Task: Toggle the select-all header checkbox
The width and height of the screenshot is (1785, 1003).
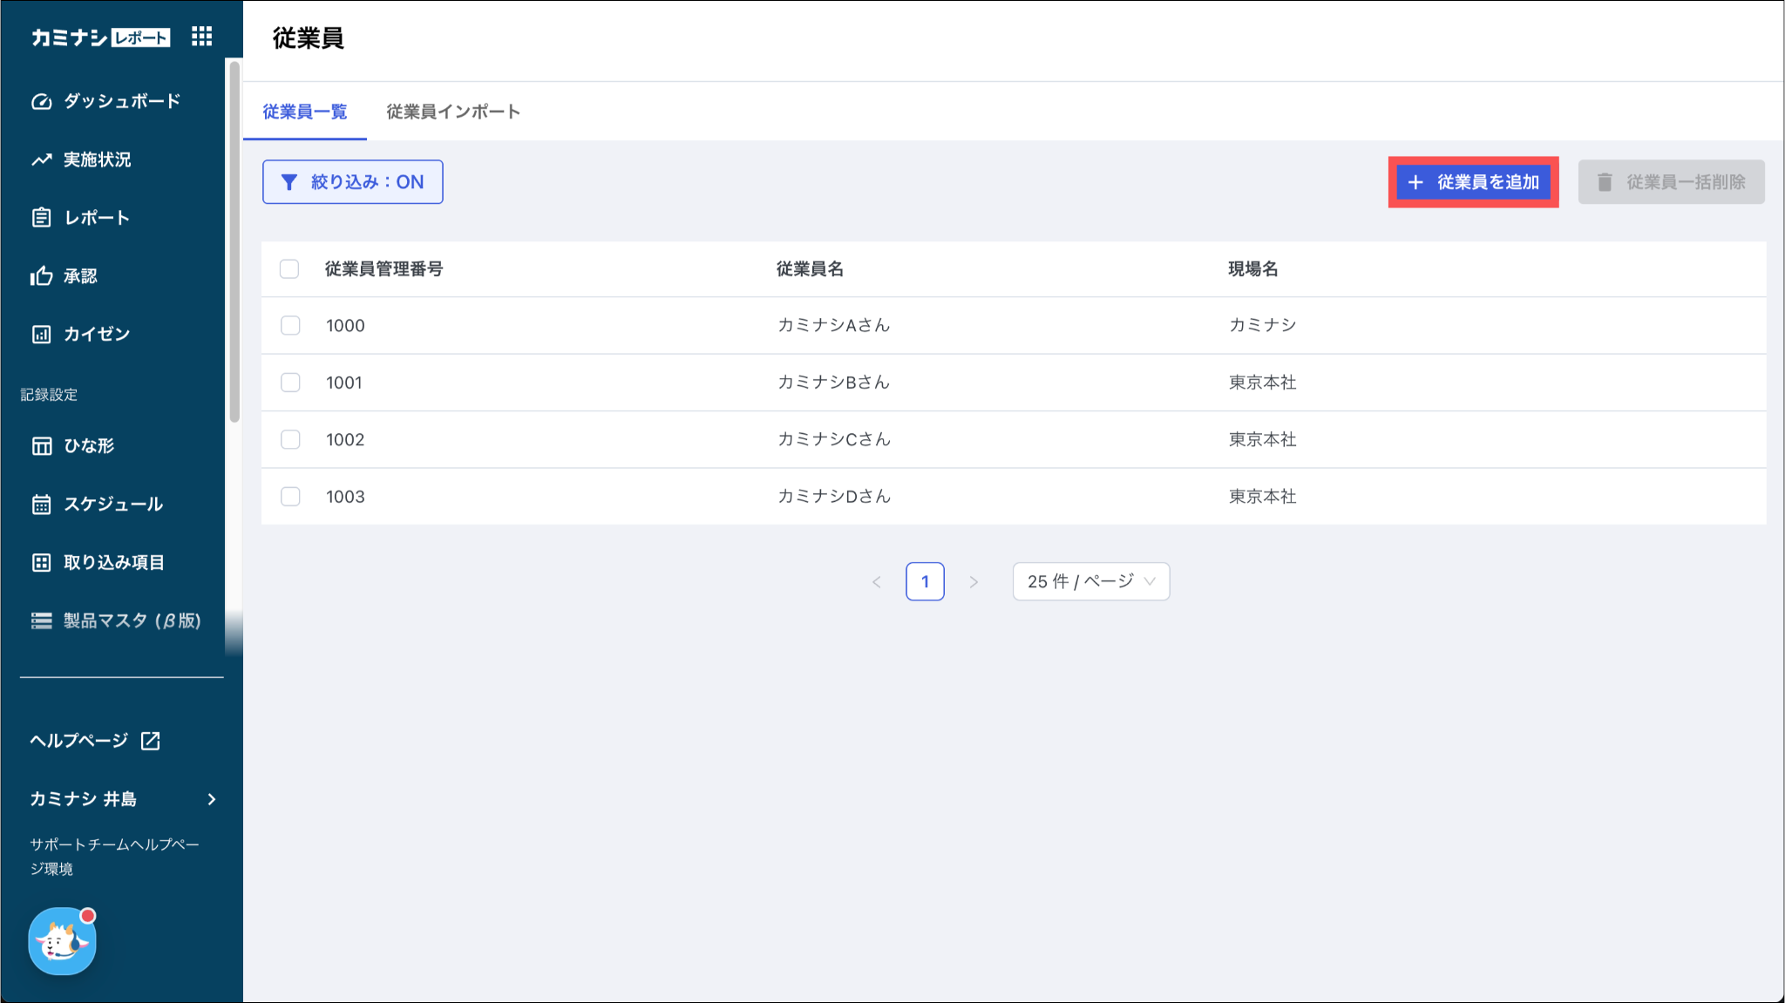Action: pyautogui.click(x=289, y=269)
